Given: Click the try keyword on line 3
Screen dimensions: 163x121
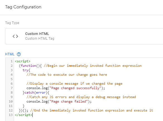Looking at the screenshot, I should coord(25,70).
